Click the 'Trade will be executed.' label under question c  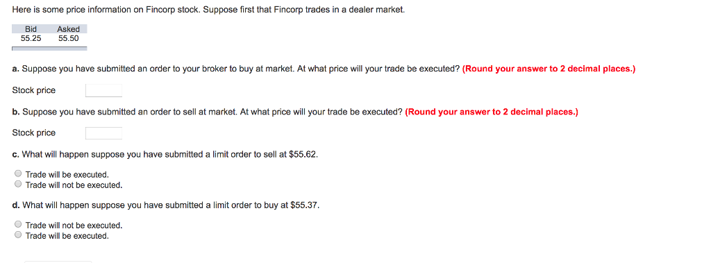67,175
